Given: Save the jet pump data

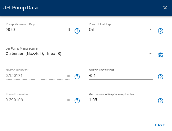Looking at the screenshot, I should tap(160, 125).
